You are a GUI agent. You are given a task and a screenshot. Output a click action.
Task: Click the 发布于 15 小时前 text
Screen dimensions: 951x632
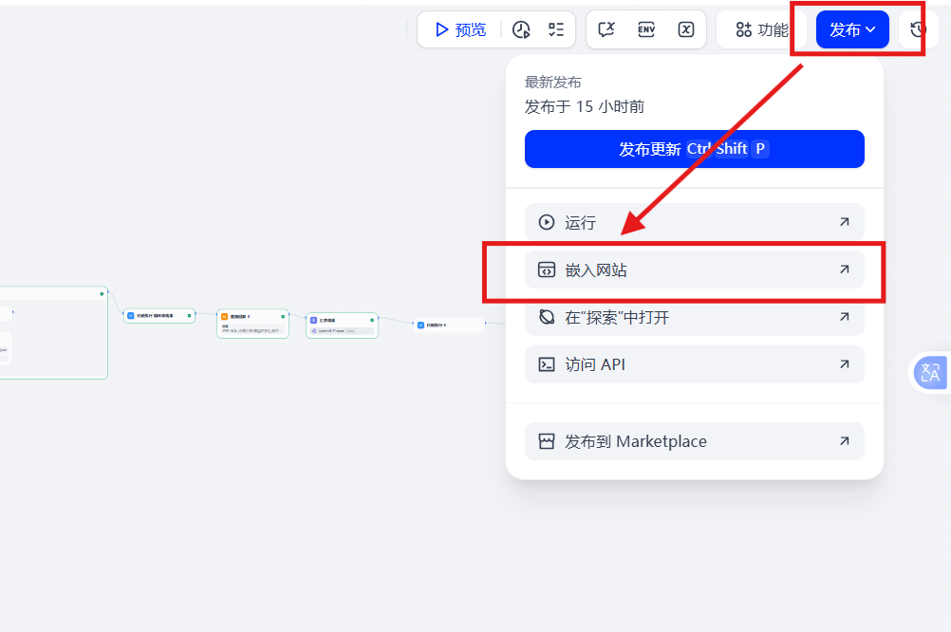point(584,106)
